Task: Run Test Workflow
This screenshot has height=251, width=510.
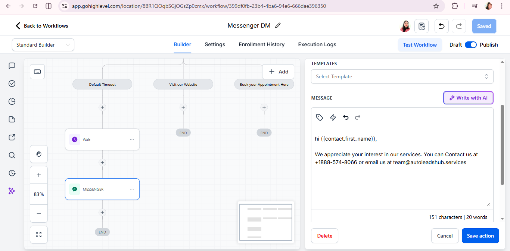Action: 420,44
